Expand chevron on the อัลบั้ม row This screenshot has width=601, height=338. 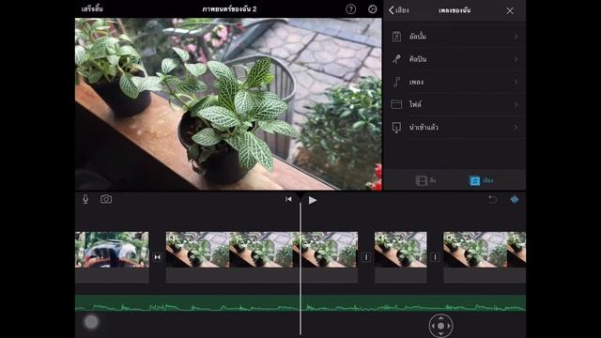(x=516, y=37)
